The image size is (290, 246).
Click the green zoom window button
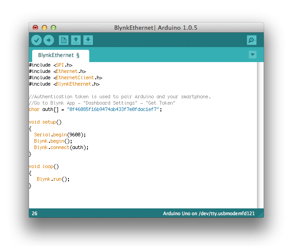(x=53, y=28)
